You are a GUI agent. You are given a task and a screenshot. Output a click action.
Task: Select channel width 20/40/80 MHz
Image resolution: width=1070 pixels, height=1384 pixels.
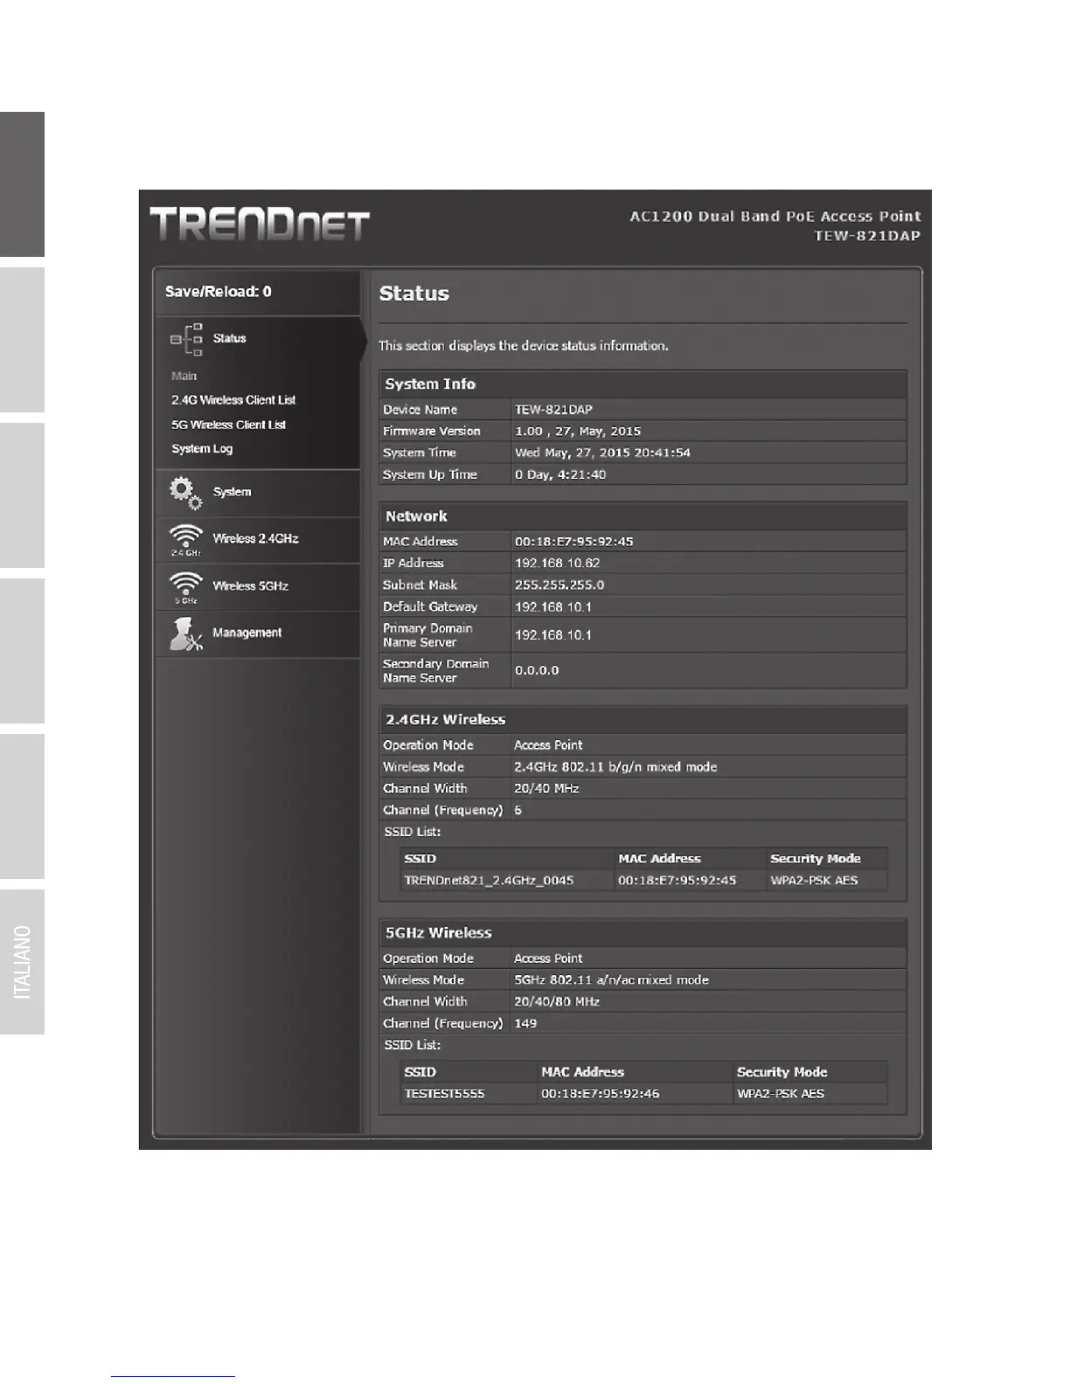pyautogui.click(x=557, y=1002)
